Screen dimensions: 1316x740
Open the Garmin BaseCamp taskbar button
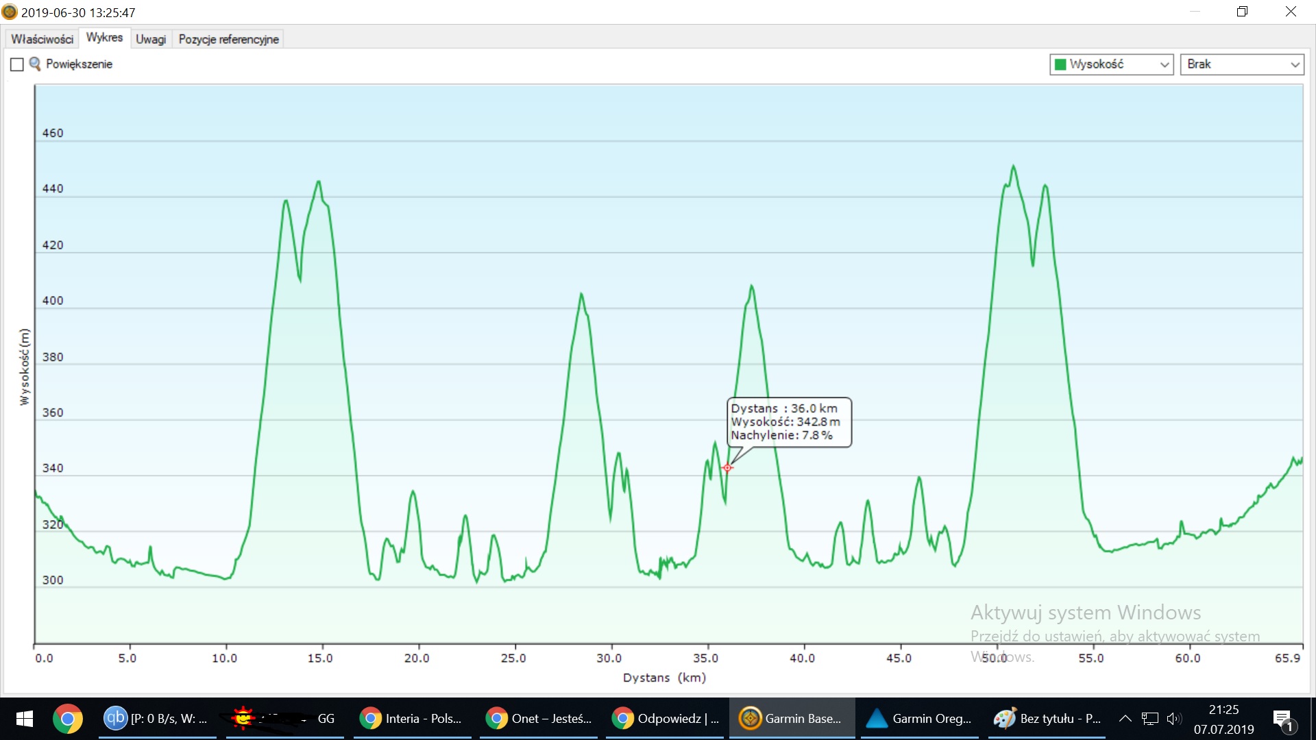click(x=791, y=718)
